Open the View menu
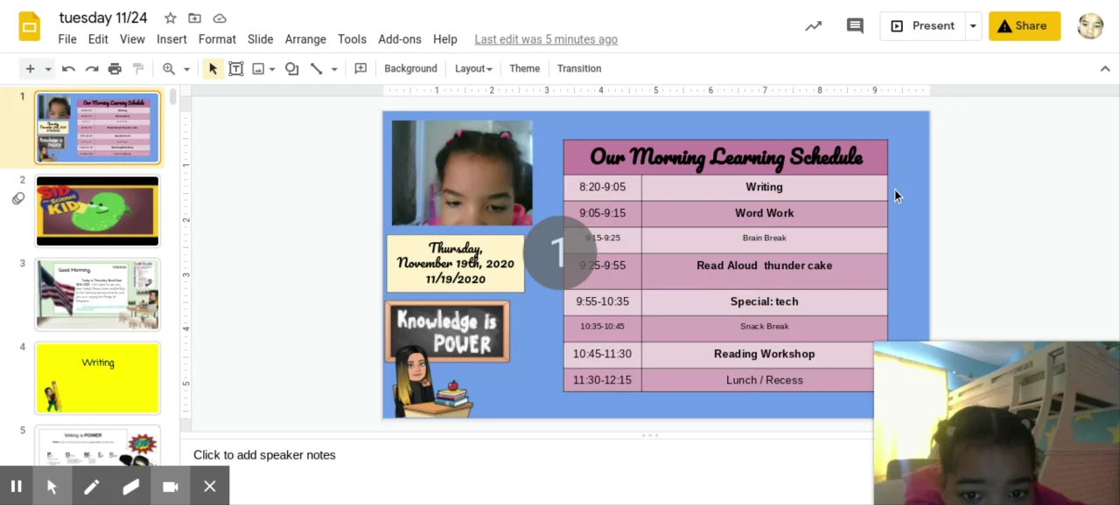Image resolution: width=1120 pixels, height=505 pixels. click(x=132, y=39)
